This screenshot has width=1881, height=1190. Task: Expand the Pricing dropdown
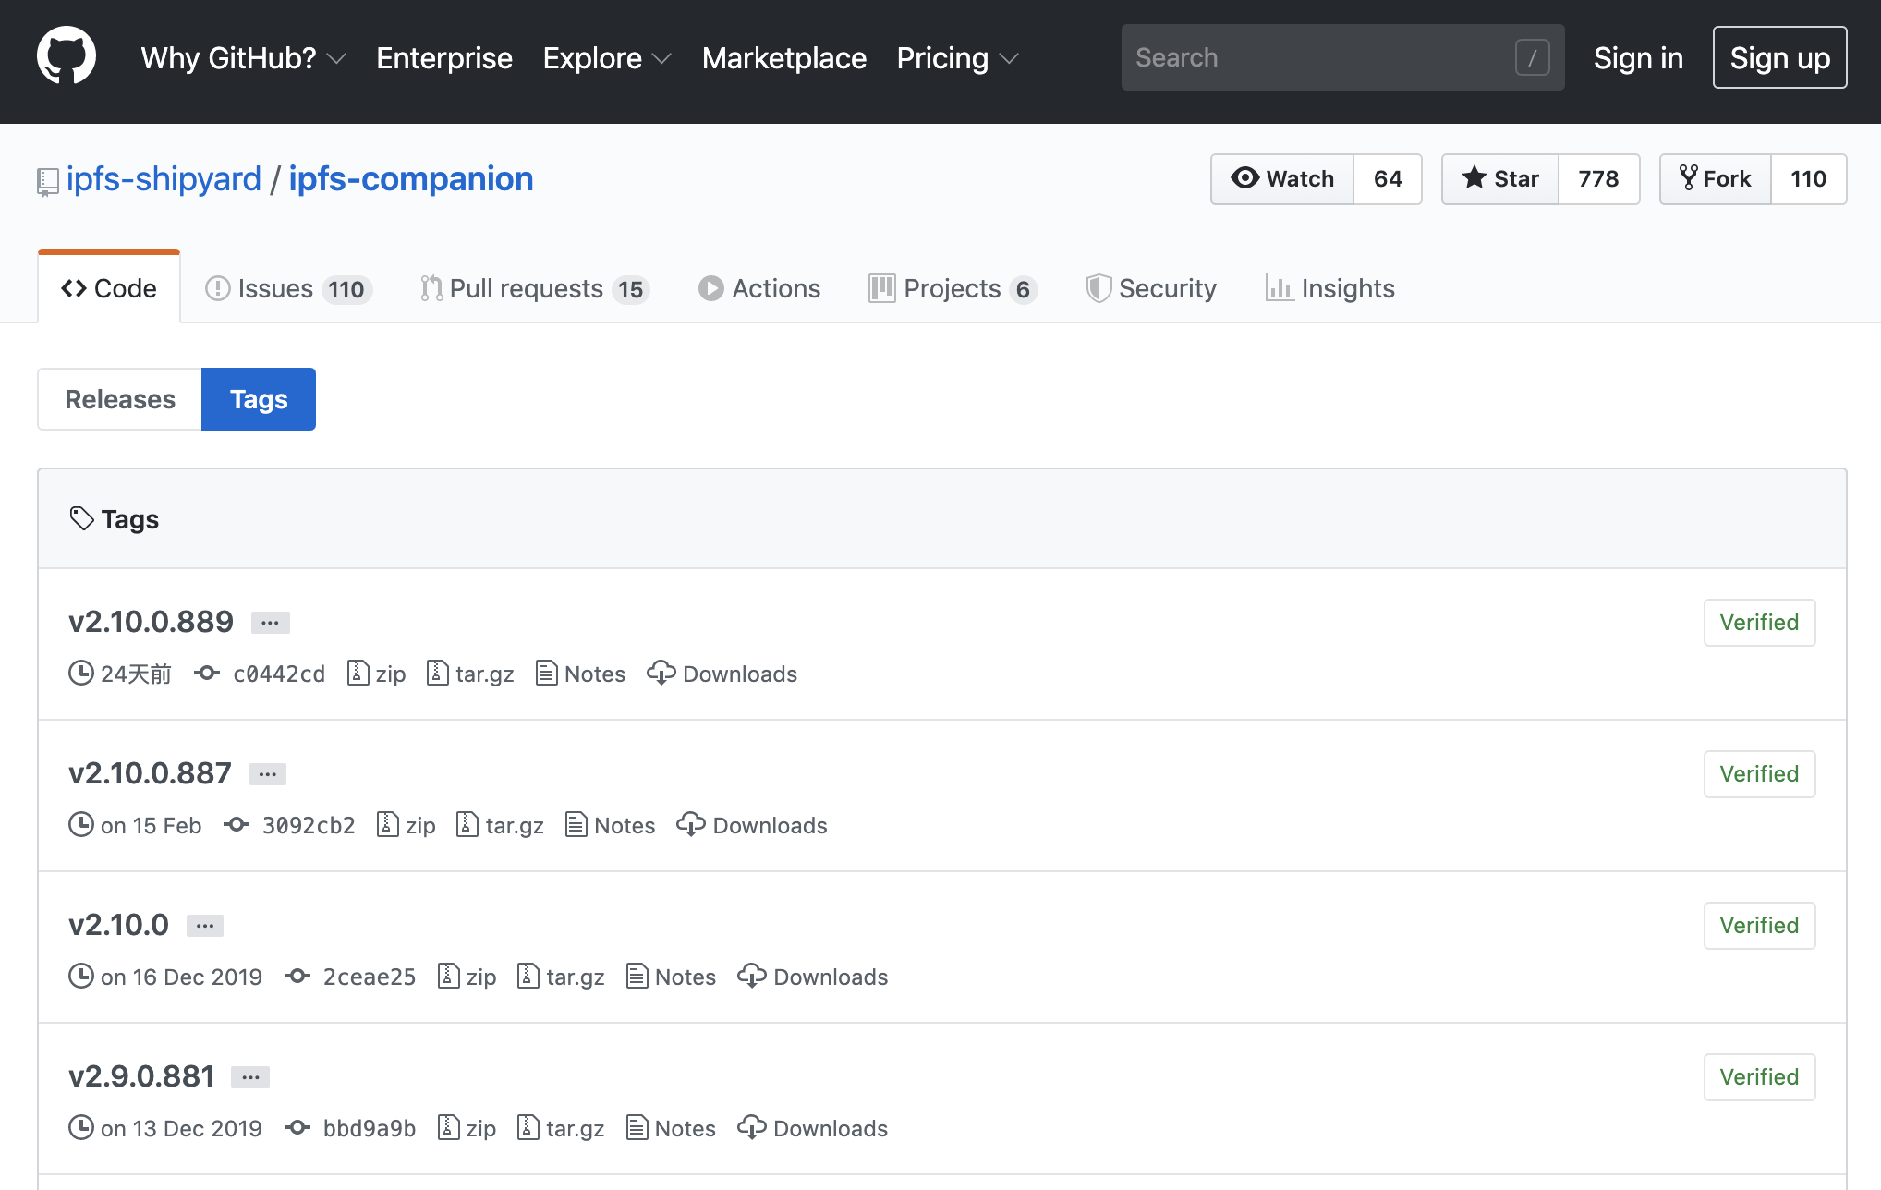point(957,57)
